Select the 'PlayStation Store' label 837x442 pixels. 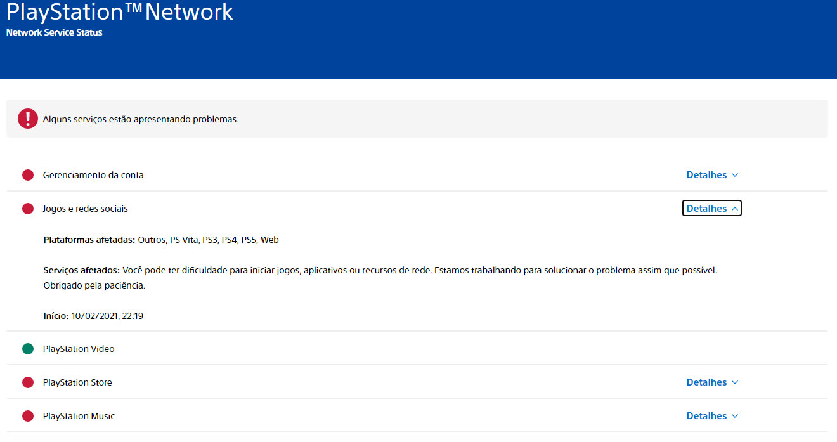pos(77,382)
